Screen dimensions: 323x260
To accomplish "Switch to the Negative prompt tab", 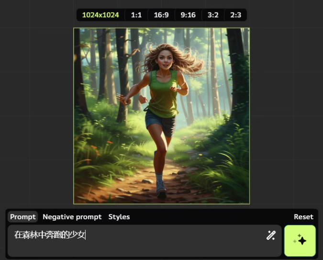I will [x=72, y=217].
